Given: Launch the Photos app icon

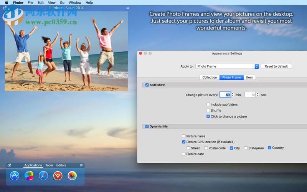Looking at the screenshot, I should click(72, 175).
